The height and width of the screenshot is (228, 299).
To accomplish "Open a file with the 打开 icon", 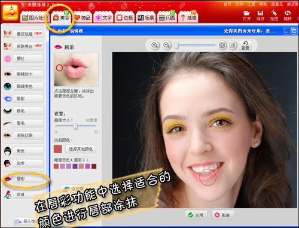I will pyautogui.click(x=246, y=16).
